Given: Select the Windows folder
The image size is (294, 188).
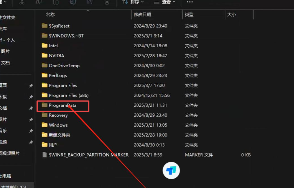Looking at the screenshot, I should [x=58, y=125].
